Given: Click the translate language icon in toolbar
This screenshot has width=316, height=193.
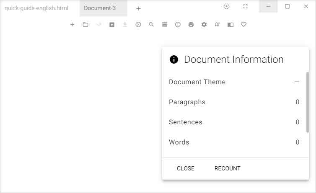Looking at the screenshot, I should pos(217,25).
